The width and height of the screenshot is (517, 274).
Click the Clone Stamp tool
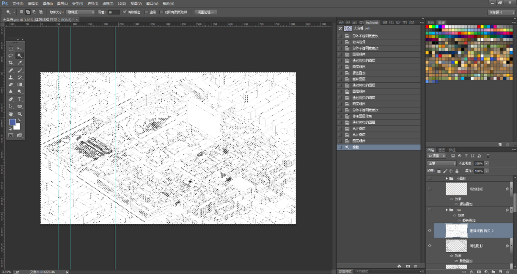11,77
